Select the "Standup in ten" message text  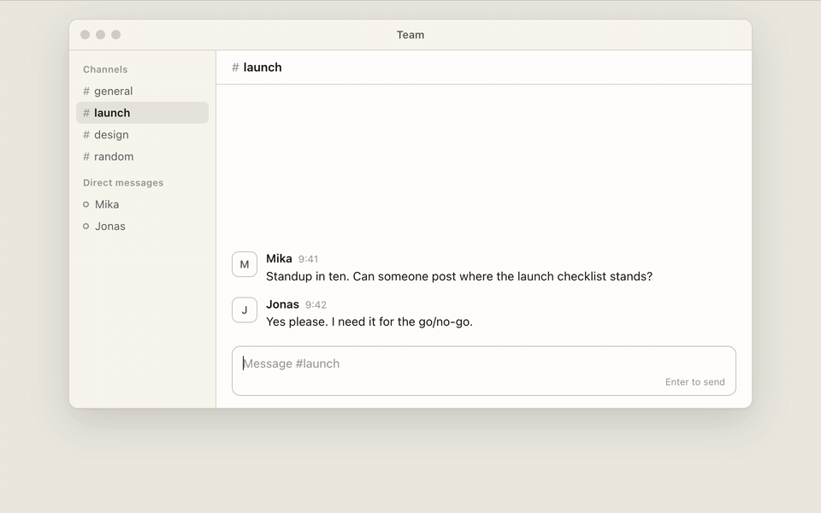(x=459, y=276)
